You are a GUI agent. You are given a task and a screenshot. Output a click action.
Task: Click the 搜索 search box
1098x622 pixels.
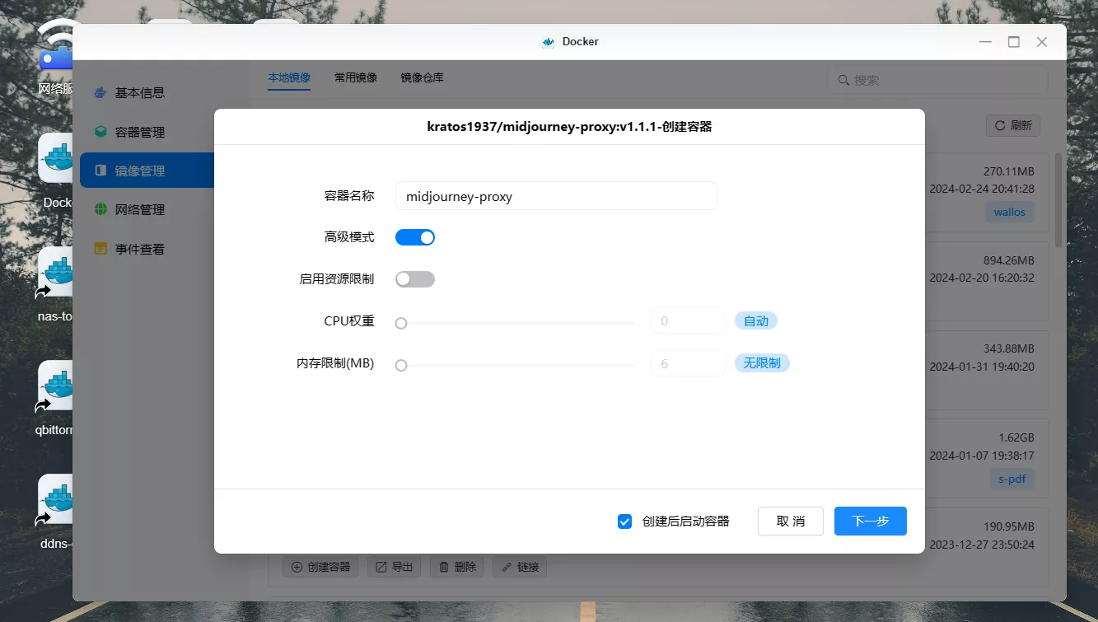pyautogui.click(x=937, y=80)
